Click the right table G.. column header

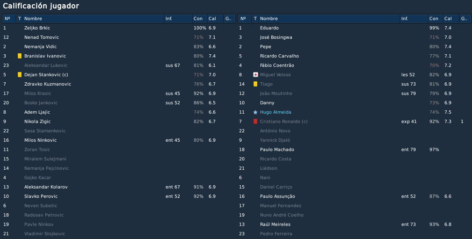pos(465,19)
